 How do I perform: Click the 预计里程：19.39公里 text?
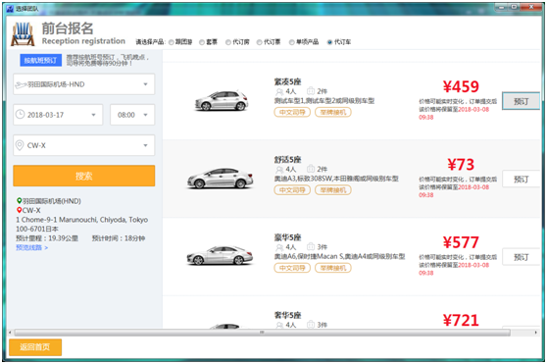click(x=47, y=238)
